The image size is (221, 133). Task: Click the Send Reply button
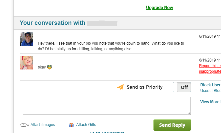(172, 125)
